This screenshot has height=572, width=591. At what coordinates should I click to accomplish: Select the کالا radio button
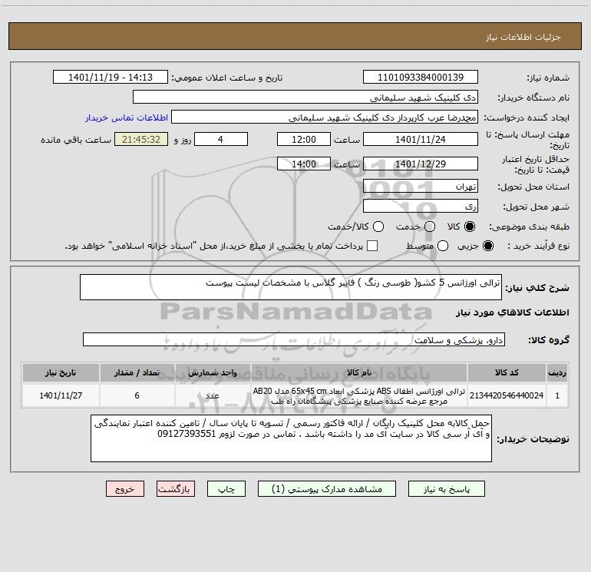pyautogui.click(x=470, y=226)
